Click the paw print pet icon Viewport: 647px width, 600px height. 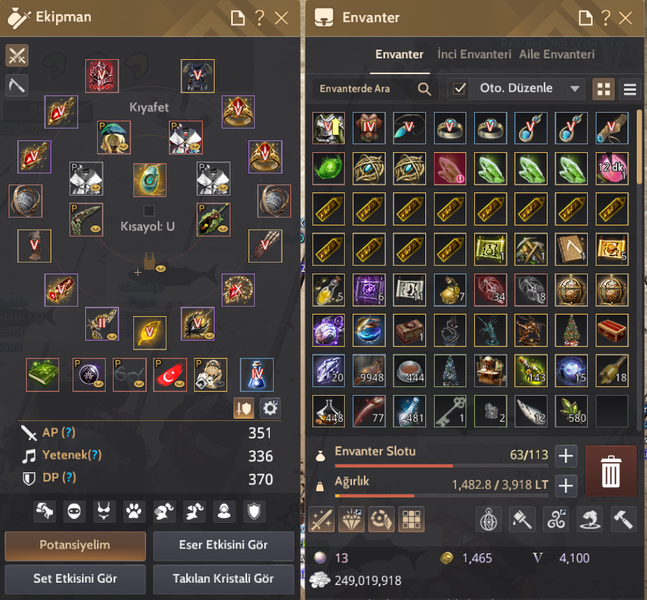(133, 512)
